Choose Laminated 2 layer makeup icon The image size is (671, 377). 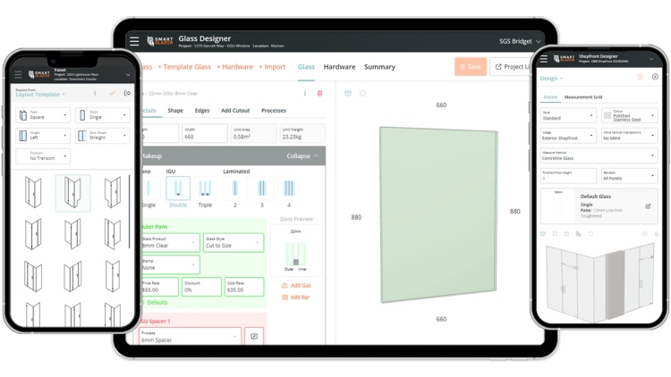pyautogui.click(x=235, y=188)
